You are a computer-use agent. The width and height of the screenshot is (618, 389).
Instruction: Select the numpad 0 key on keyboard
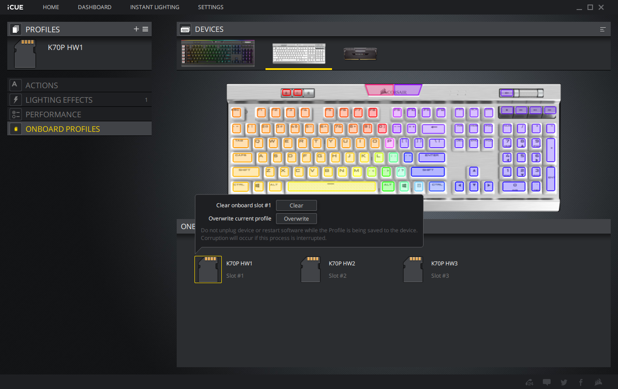[x=514, y=186]
